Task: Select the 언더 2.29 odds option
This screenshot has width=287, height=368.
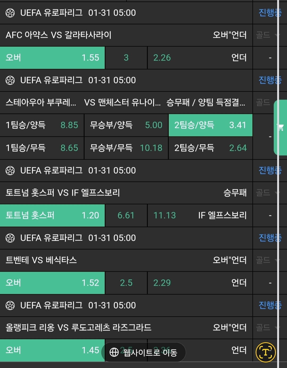Action: coord(200,283)
